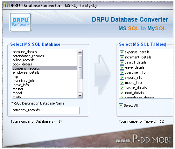Pick employee_details from database list
175x149 pixels.
(x=45, y=72)
